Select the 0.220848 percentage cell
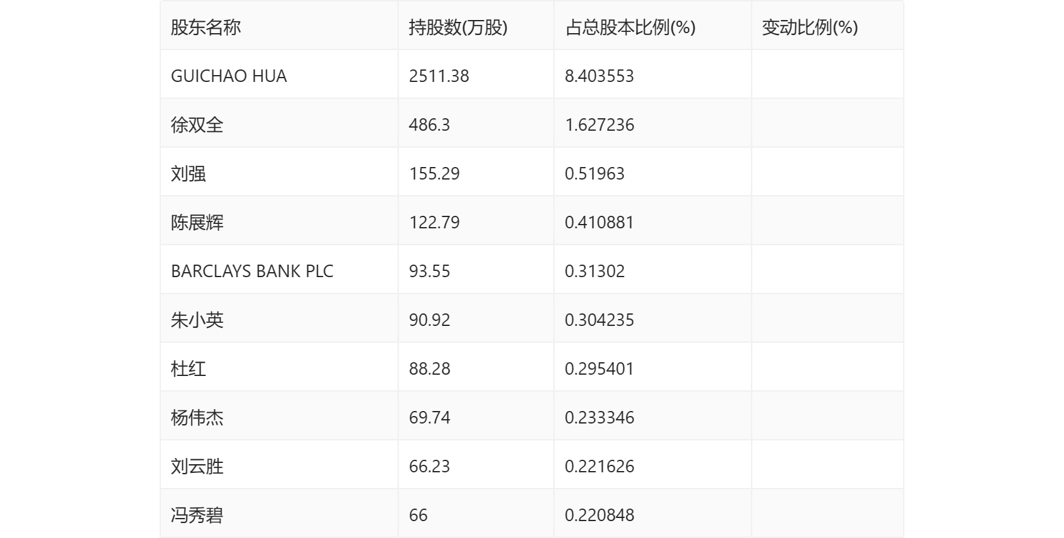Screen dimensions: 1064x538 599,515
